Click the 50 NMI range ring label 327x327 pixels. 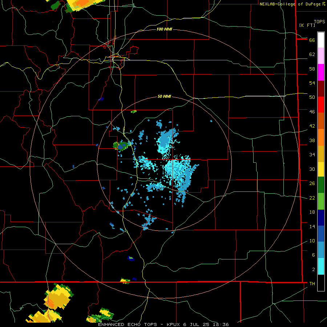(x=164, y=96)
